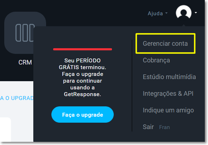Select the Integrações & API option
The width and height of the screenshot is (208, 145).
pyautogui.click(x=168, y=93)
